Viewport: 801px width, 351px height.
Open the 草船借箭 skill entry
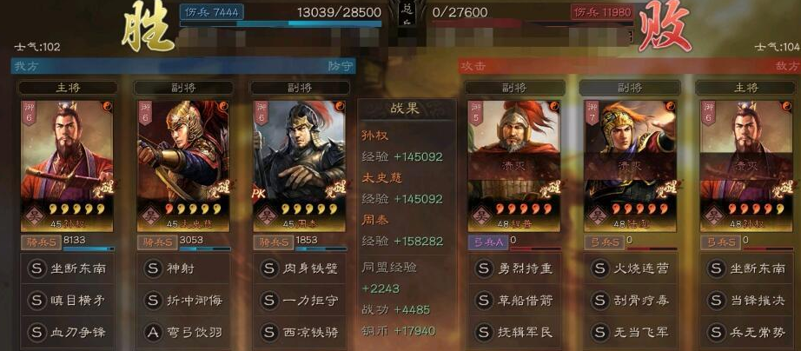click(515, 301)
